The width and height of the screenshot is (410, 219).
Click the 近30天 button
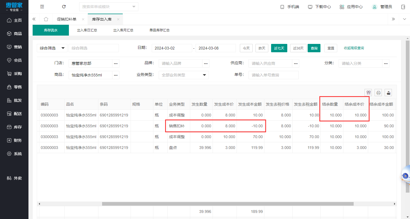(298, 48)
